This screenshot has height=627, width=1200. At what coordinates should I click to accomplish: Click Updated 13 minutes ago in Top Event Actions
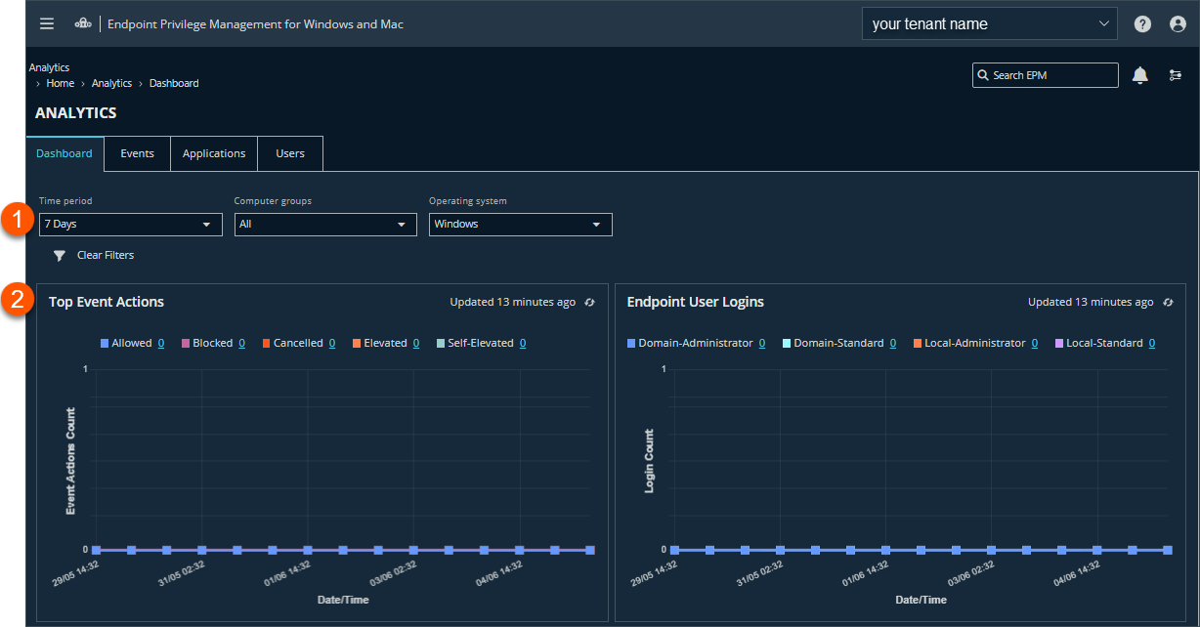coord(513,303)
